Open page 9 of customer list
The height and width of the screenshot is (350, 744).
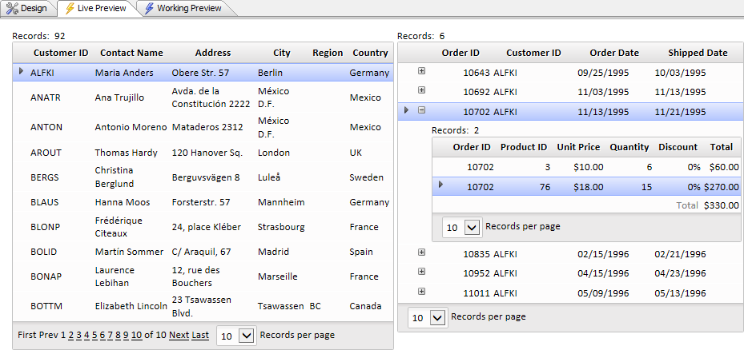pyautogui.click(x=126, y=336)
